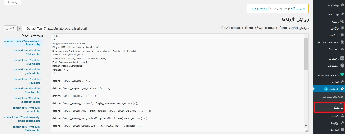Open modules/count.php file

(x=26, y=109)
